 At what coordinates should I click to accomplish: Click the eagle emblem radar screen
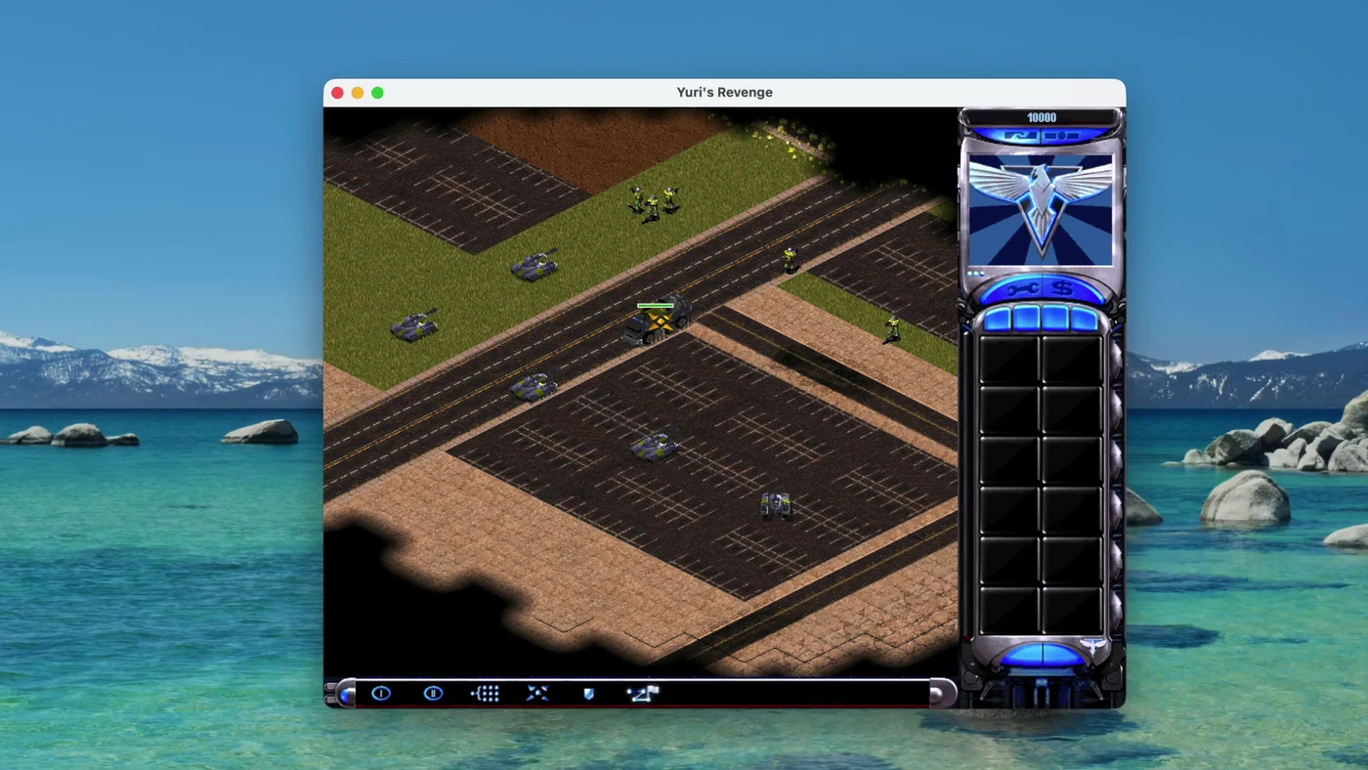tap(1041, 208)
